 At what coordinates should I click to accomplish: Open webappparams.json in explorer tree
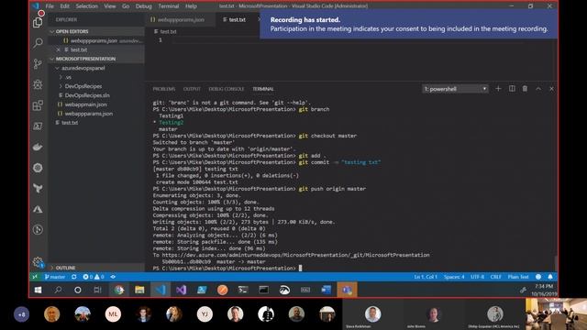[x=89, y=114]
